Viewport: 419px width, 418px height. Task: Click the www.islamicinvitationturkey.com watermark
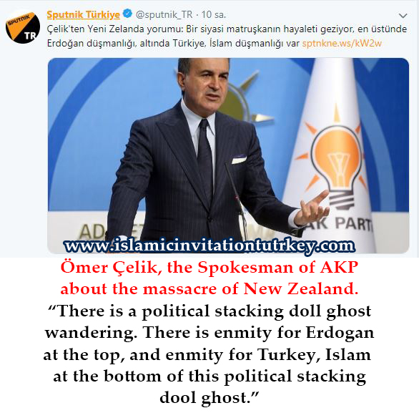209,246
